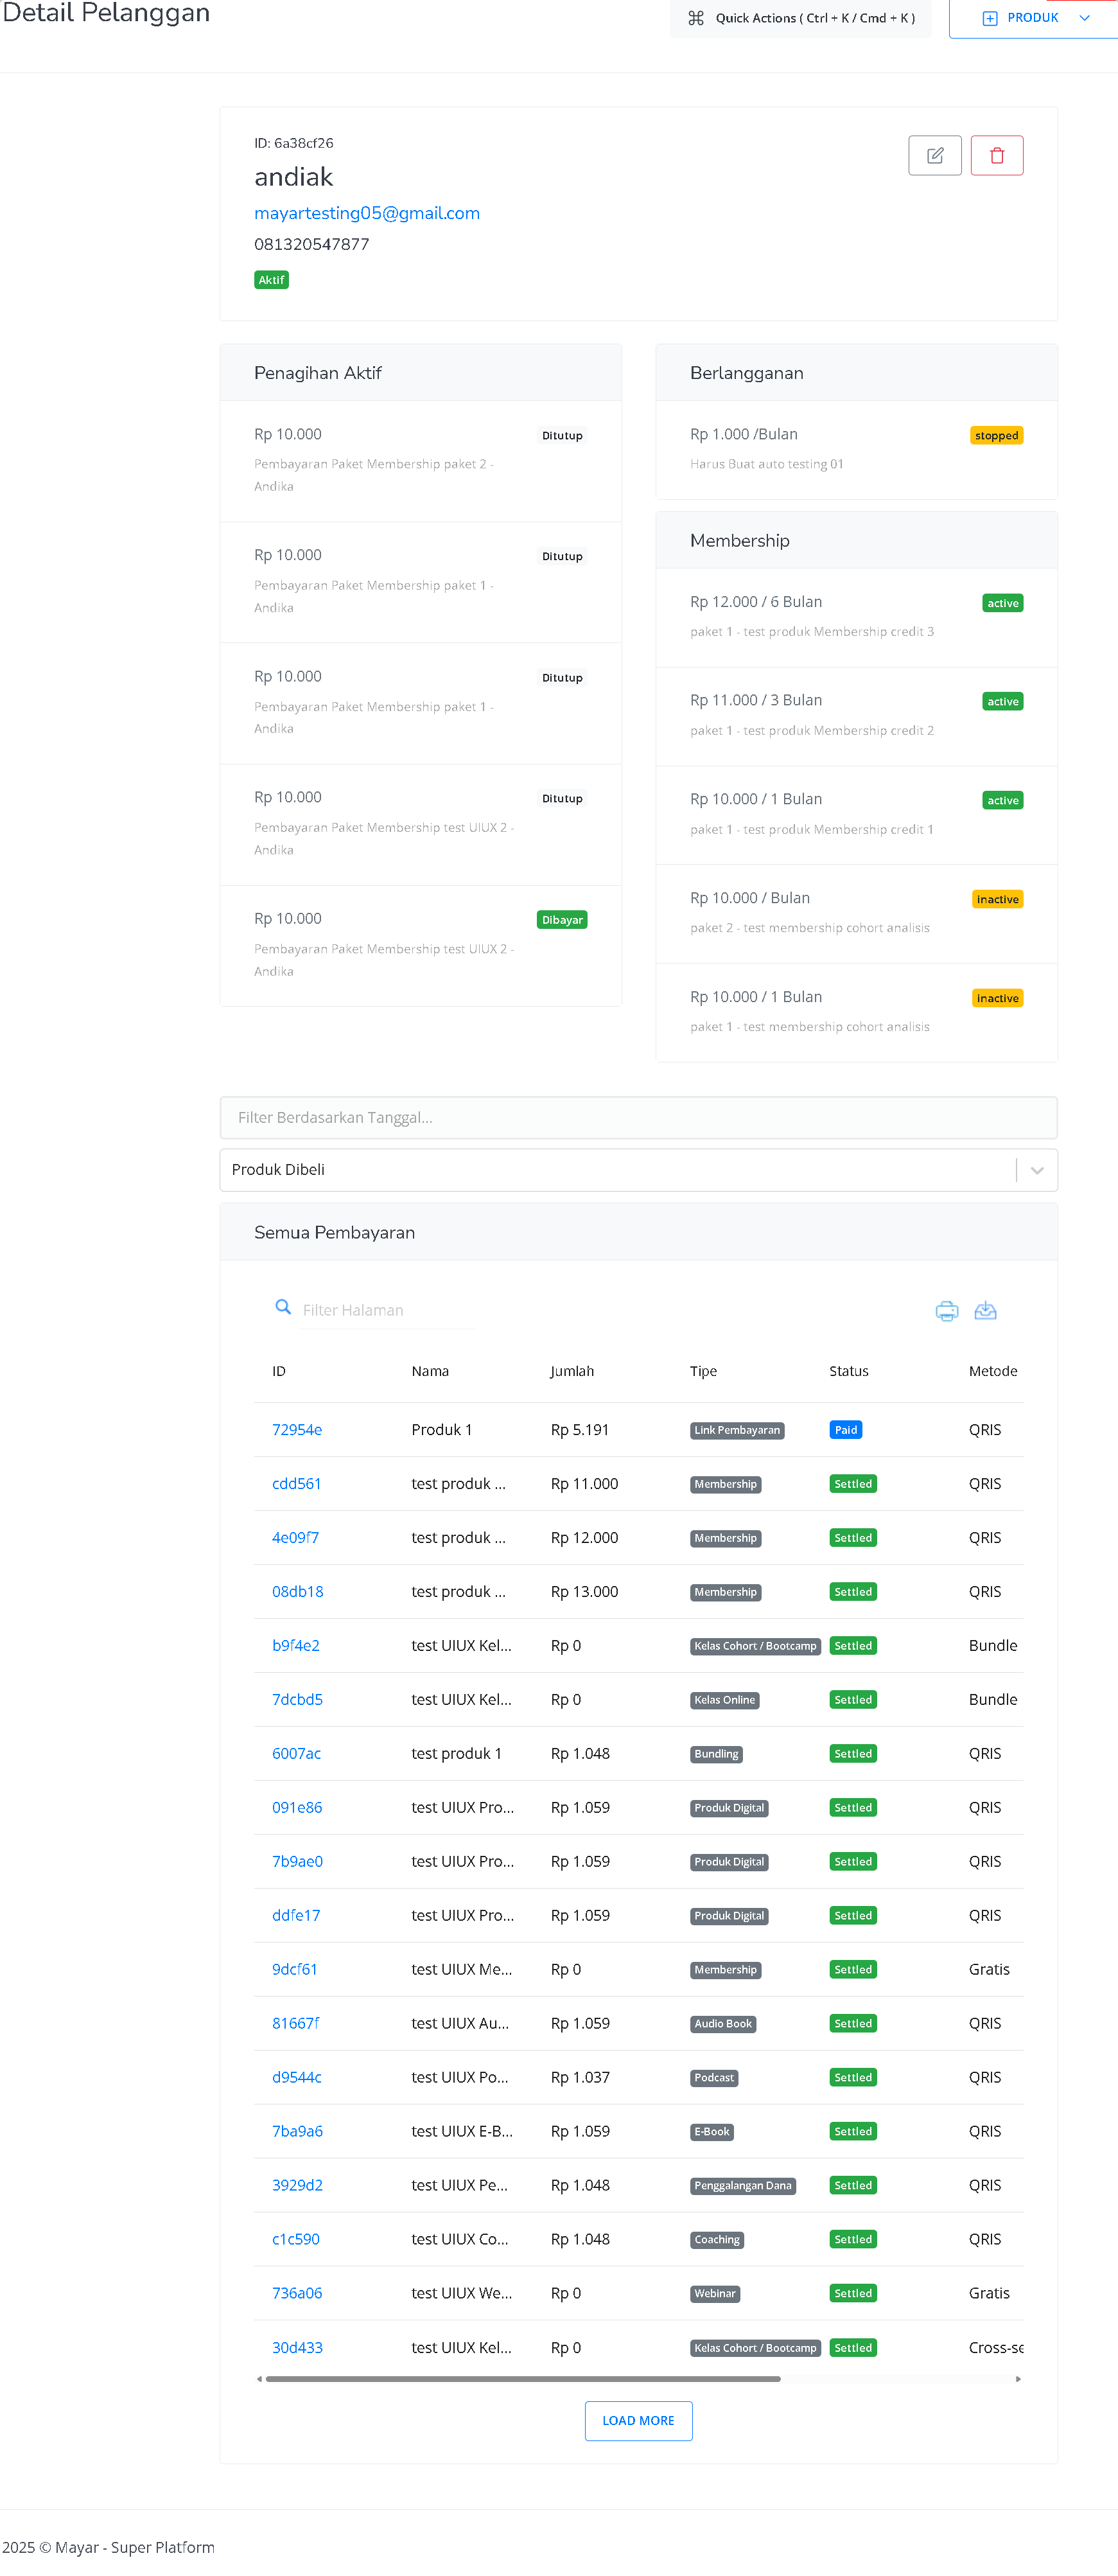Click the red delete trash icon

[x=996, y=156]
